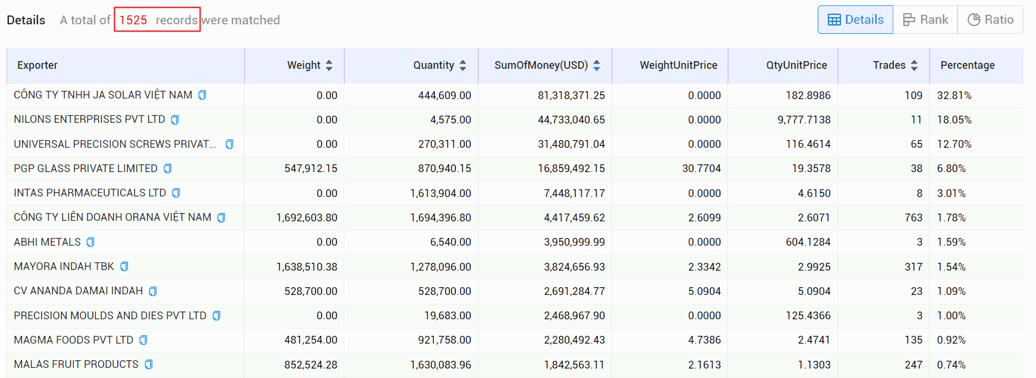The height and width of the screenshot is (378, 1036).
Task: Copy exporter name CÔNG TY TNHH JA SOLAR VIỆT NAM
Action: (202, 95)
